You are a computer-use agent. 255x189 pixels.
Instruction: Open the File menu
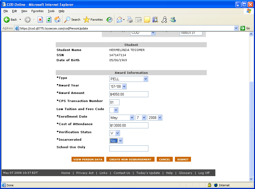tap(6, 11)
